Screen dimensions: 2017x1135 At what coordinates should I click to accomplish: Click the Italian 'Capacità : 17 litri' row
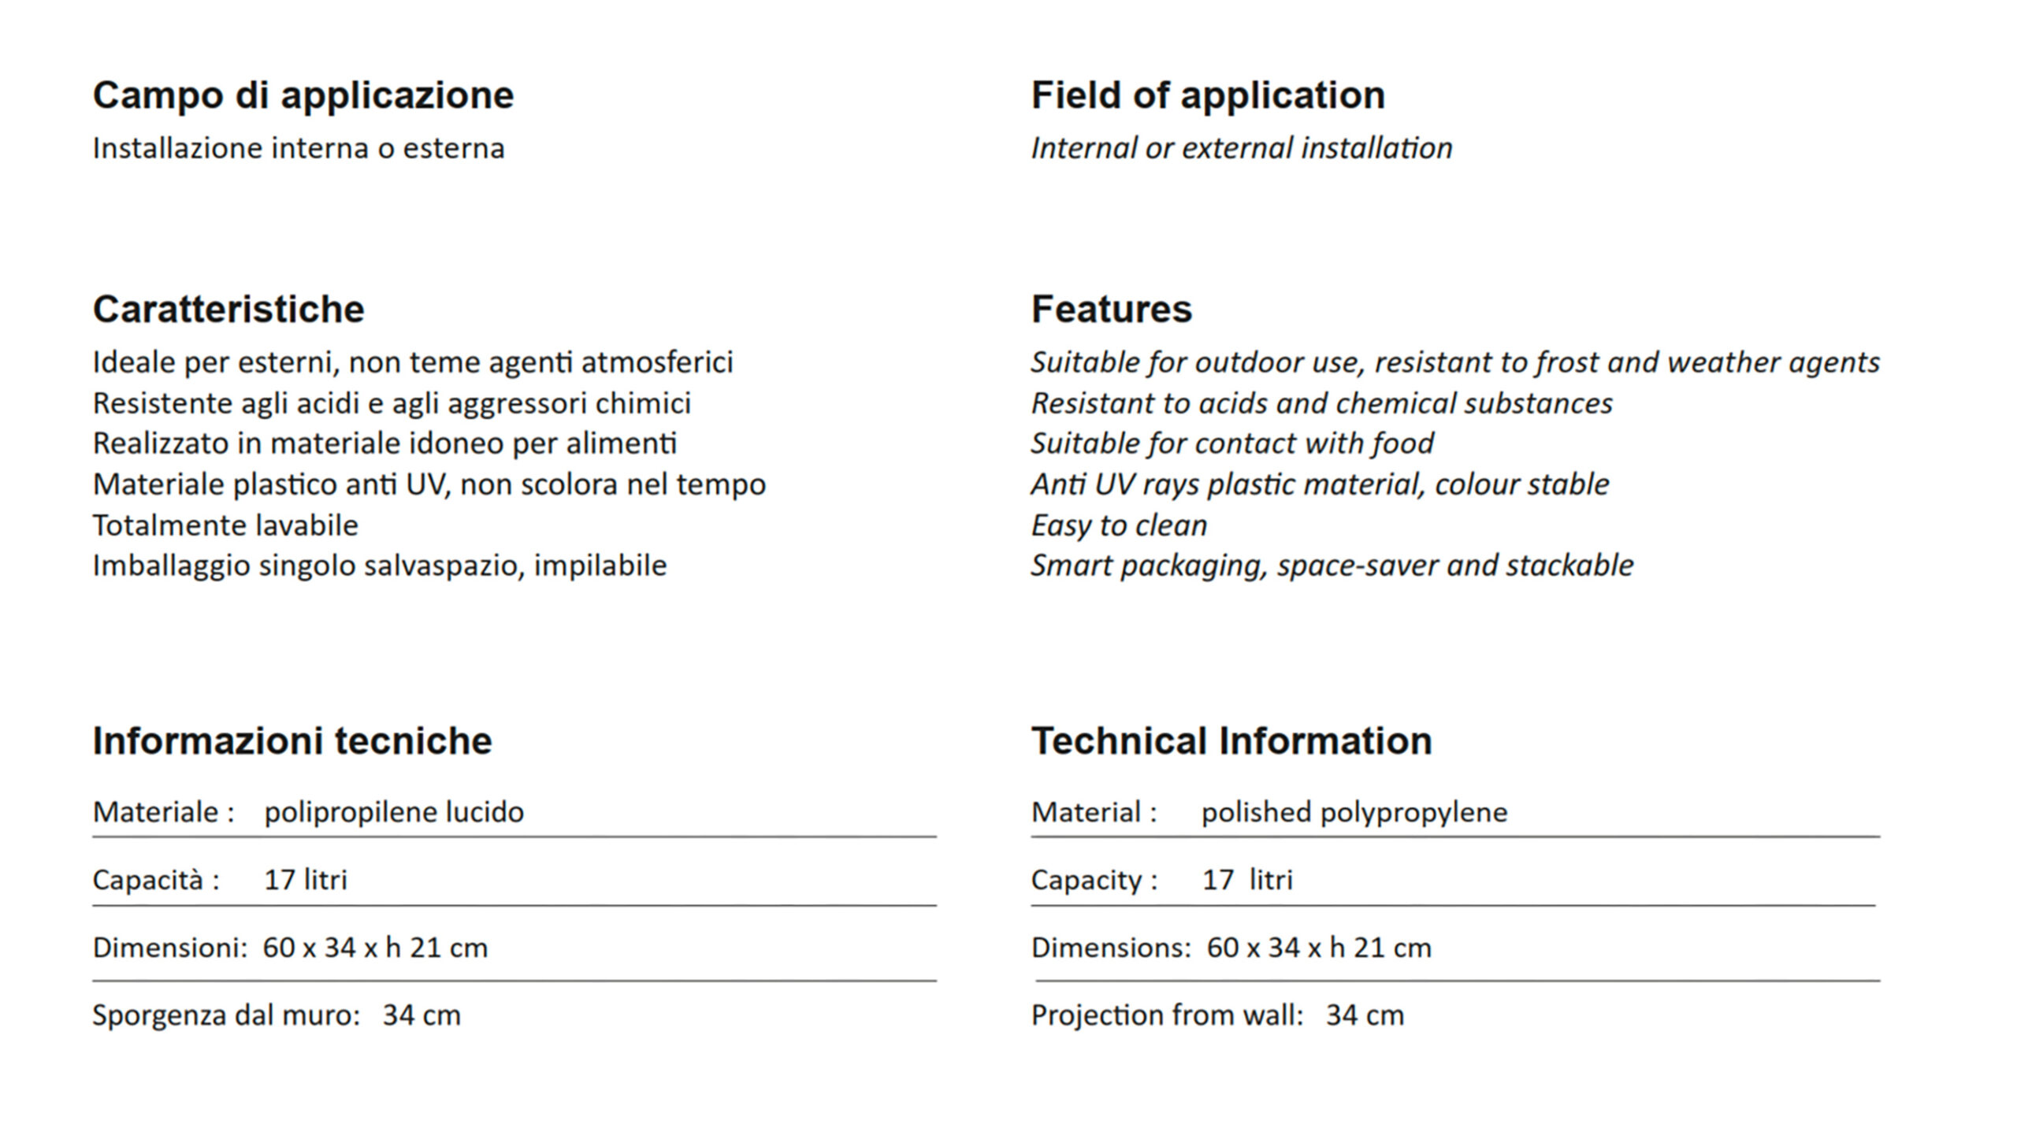[220, 880]
